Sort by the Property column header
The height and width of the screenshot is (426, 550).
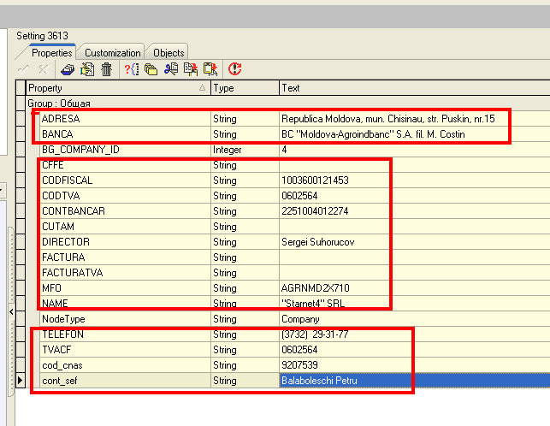pos(118,88)
